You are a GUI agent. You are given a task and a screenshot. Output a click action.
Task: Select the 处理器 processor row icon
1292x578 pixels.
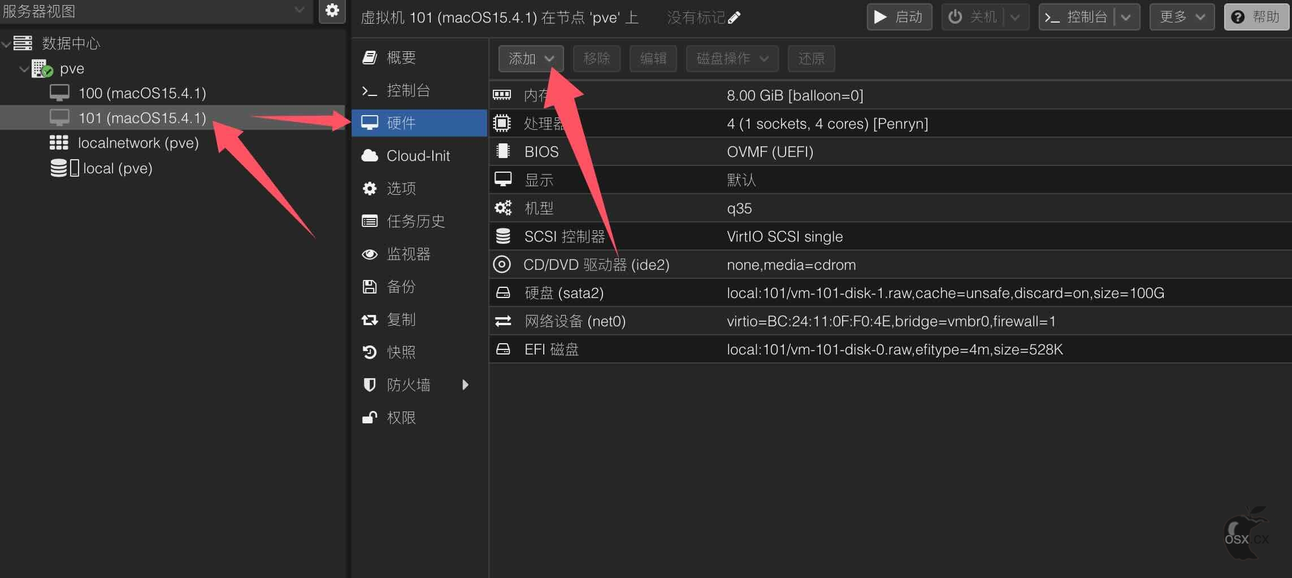point(502,123)
